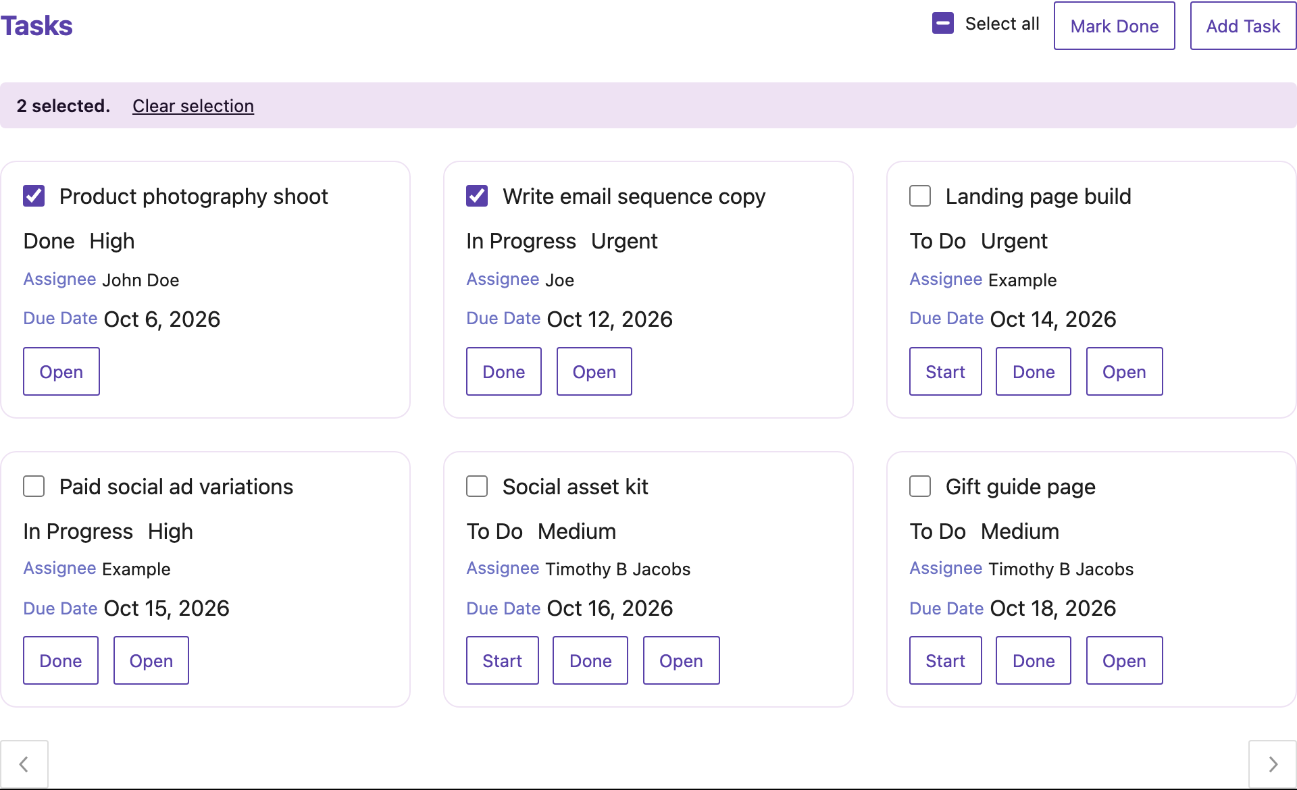
Task: Click the 'Joe' assignee name
Action: (560, 280)
